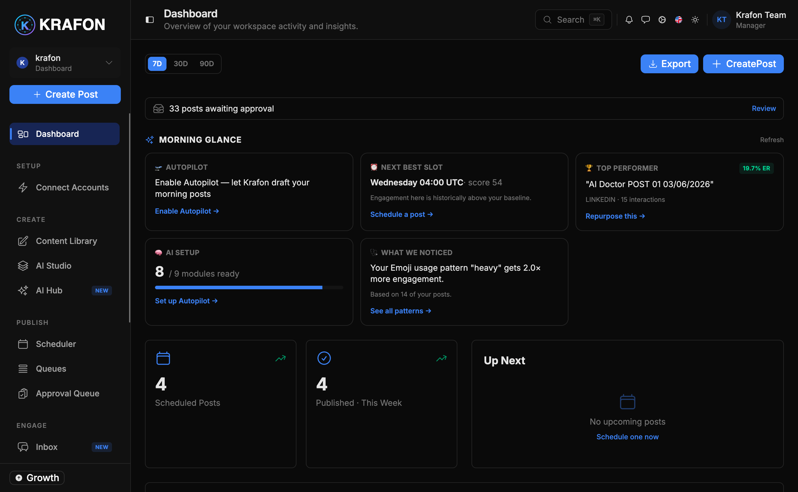Click inbox tray icon in approval banner
The image size is (798, 492).
click(x=159, y=109)
